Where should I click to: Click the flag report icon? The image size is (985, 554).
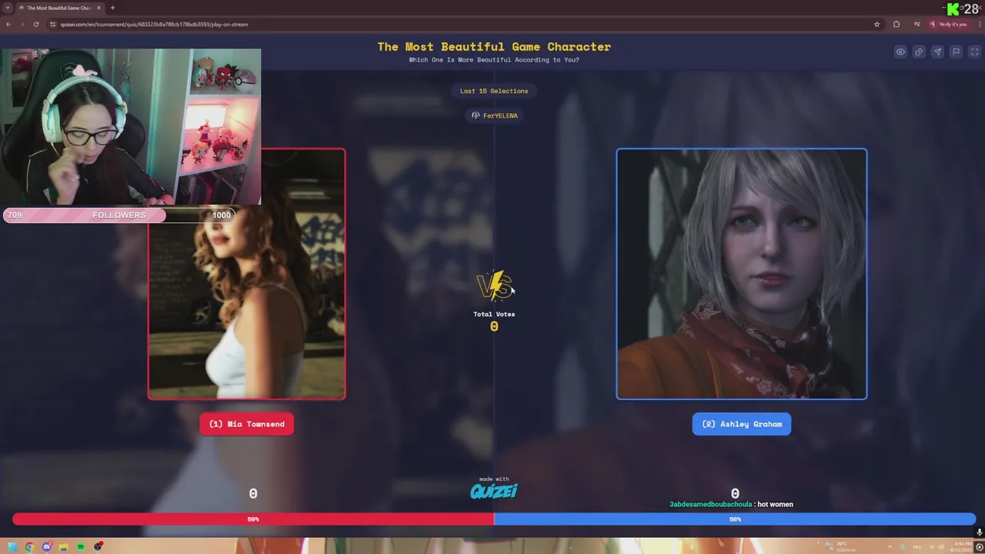(956, 52)
